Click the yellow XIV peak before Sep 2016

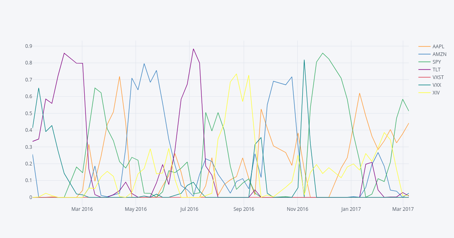[236, 74]
